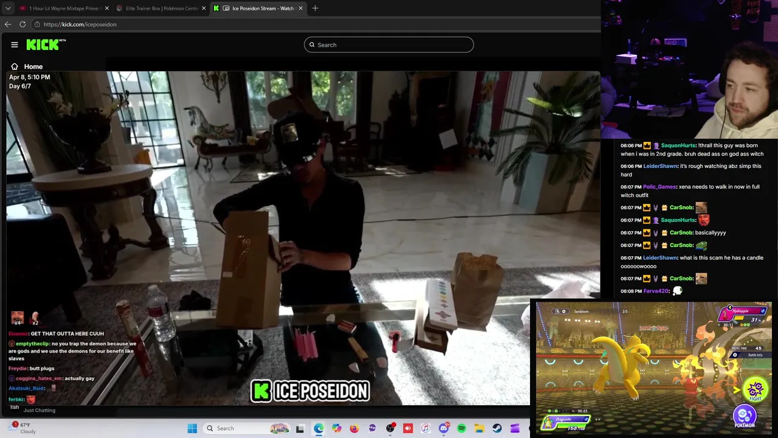View site info lock icon
This screenshot has width=778, height=438.
point(37,24)
